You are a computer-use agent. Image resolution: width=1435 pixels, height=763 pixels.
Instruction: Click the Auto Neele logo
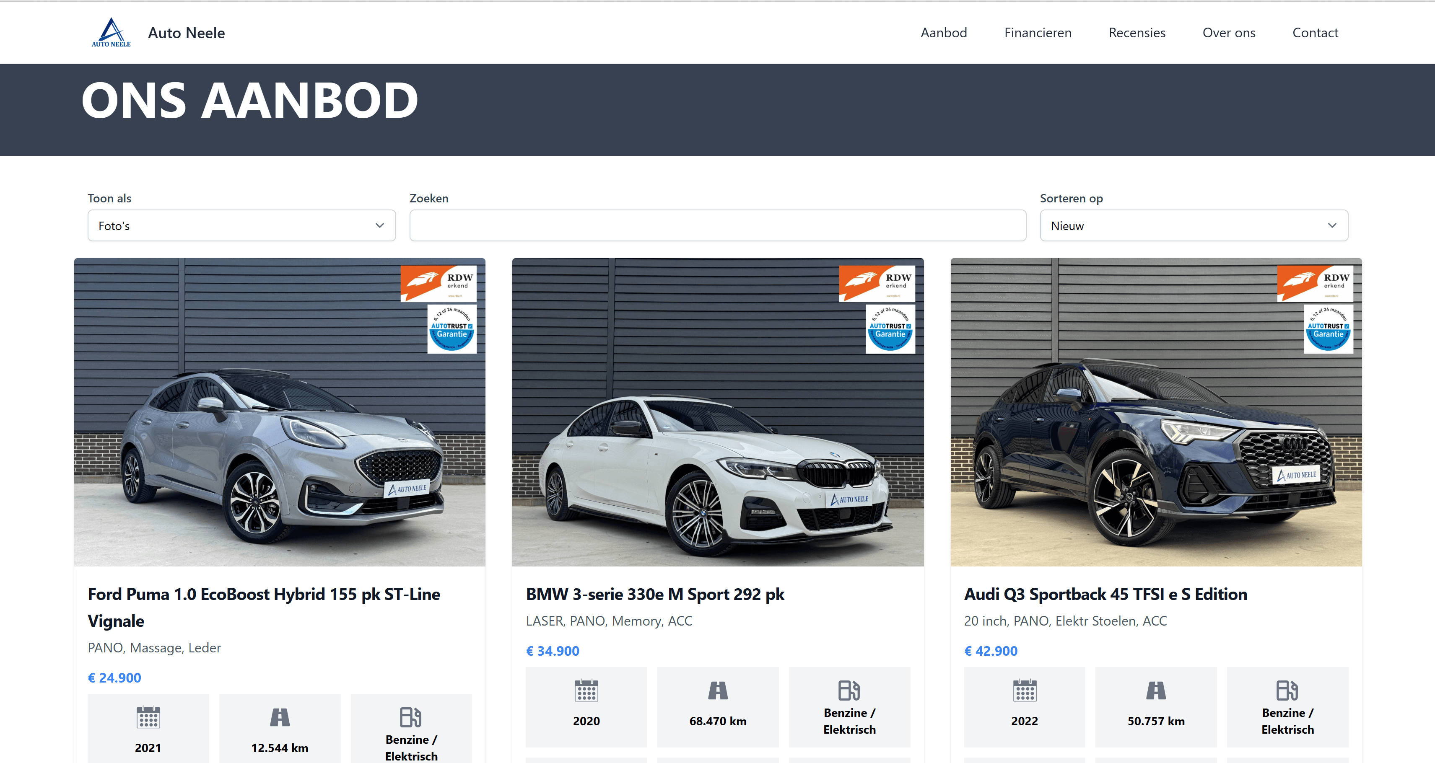(x=110, y=32)
